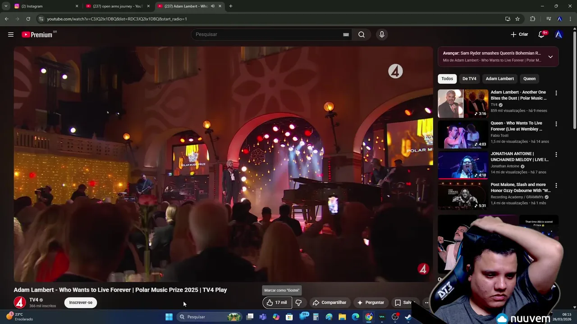Go back with the browser back arrow

7,19
